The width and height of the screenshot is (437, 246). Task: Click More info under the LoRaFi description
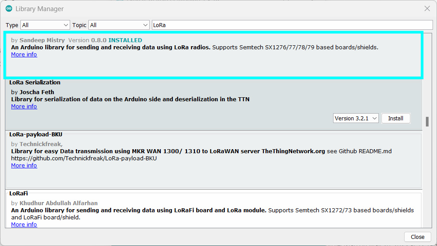pos(24,225)
